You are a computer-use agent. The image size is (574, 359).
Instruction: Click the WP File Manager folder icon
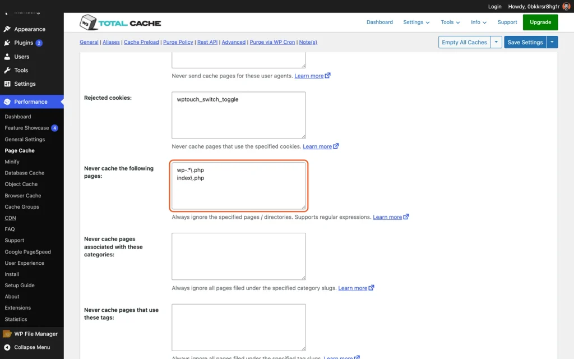click(7, 334)
